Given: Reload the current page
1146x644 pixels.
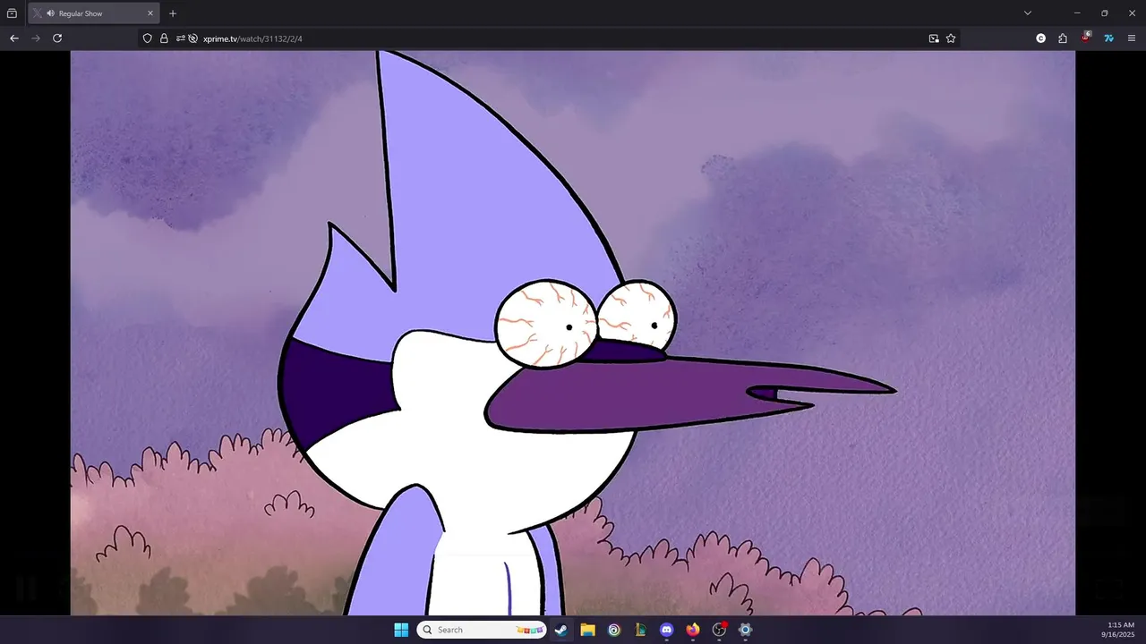Looking at the screenshot, I should (x=57, y=38).
